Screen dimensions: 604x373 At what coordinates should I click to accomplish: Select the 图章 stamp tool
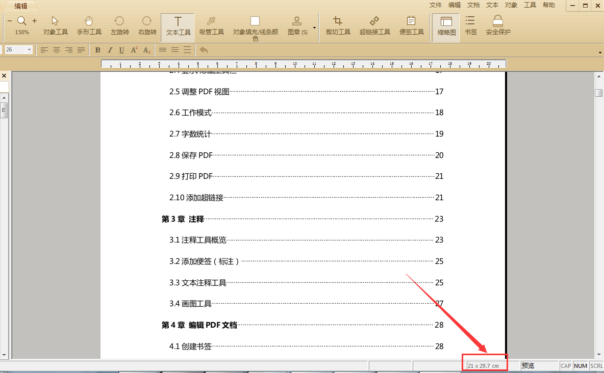pos(297,25)
